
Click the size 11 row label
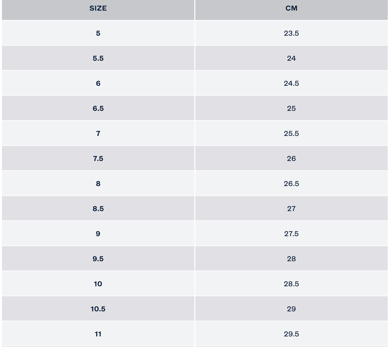click(98, 334)
